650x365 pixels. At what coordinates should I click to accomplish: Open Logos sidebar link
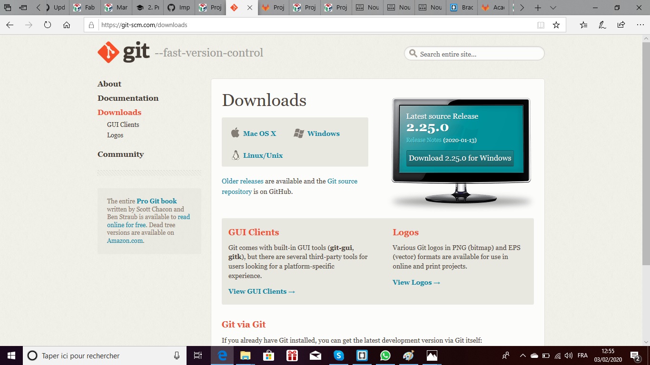pos(115,135)
